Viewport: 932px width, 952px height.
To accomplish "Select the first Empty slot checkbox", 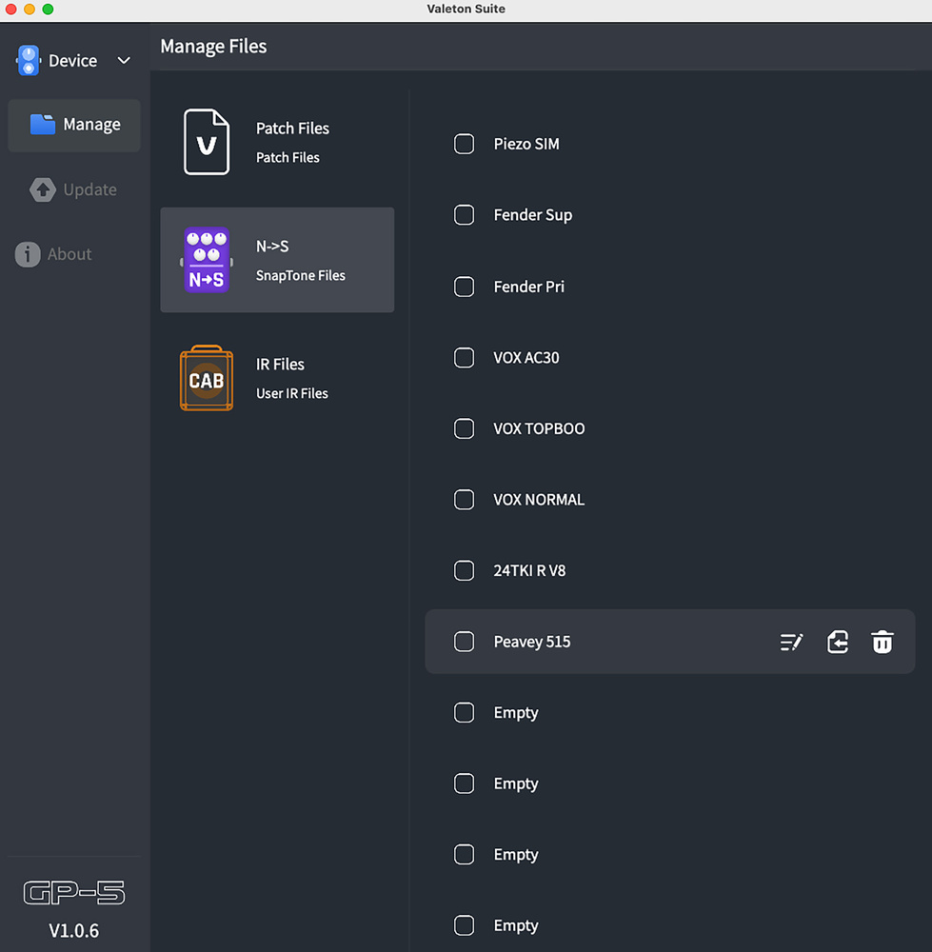I will (465, 713).
